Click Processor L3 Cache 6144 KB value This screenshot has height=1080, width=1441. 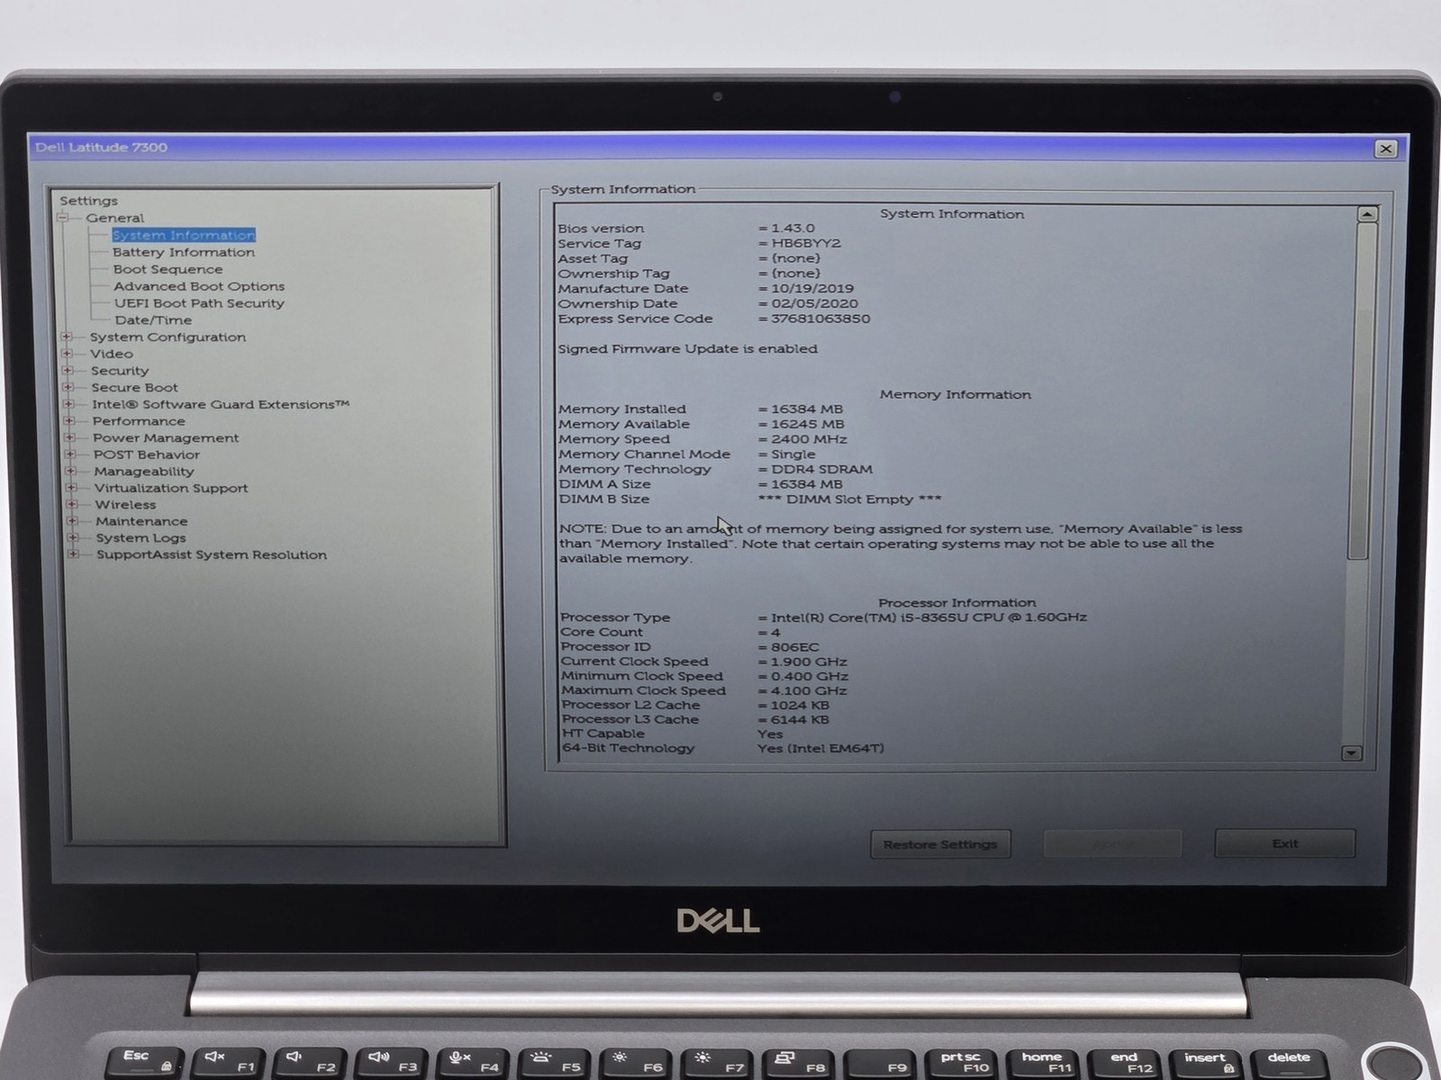800,720
